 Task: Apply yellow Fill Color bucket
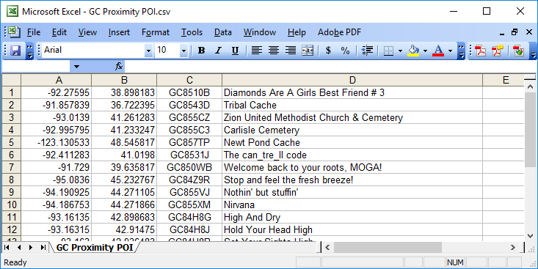(413, 51)
